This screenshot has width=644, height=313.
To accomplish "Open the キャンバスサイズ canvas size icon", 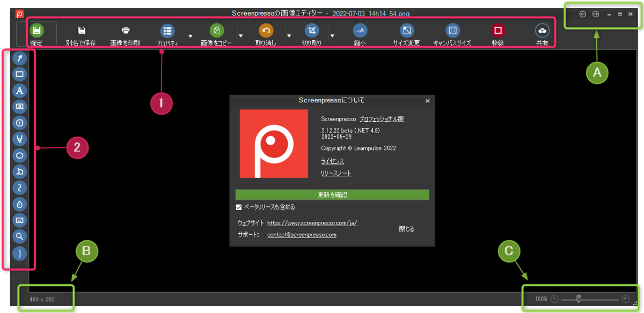I will [452, 31].
